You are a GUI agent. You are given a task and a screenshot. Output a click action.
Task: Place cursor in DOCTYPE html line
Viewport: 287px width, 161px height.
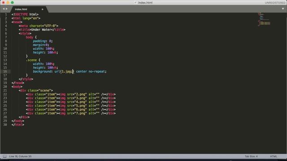click(25, 14)
